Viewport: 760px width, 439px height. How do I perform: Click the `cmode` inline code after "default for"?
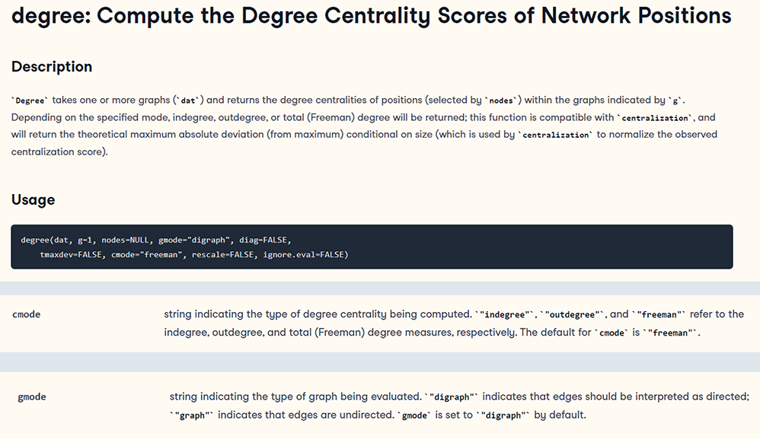tap(612, 332)
